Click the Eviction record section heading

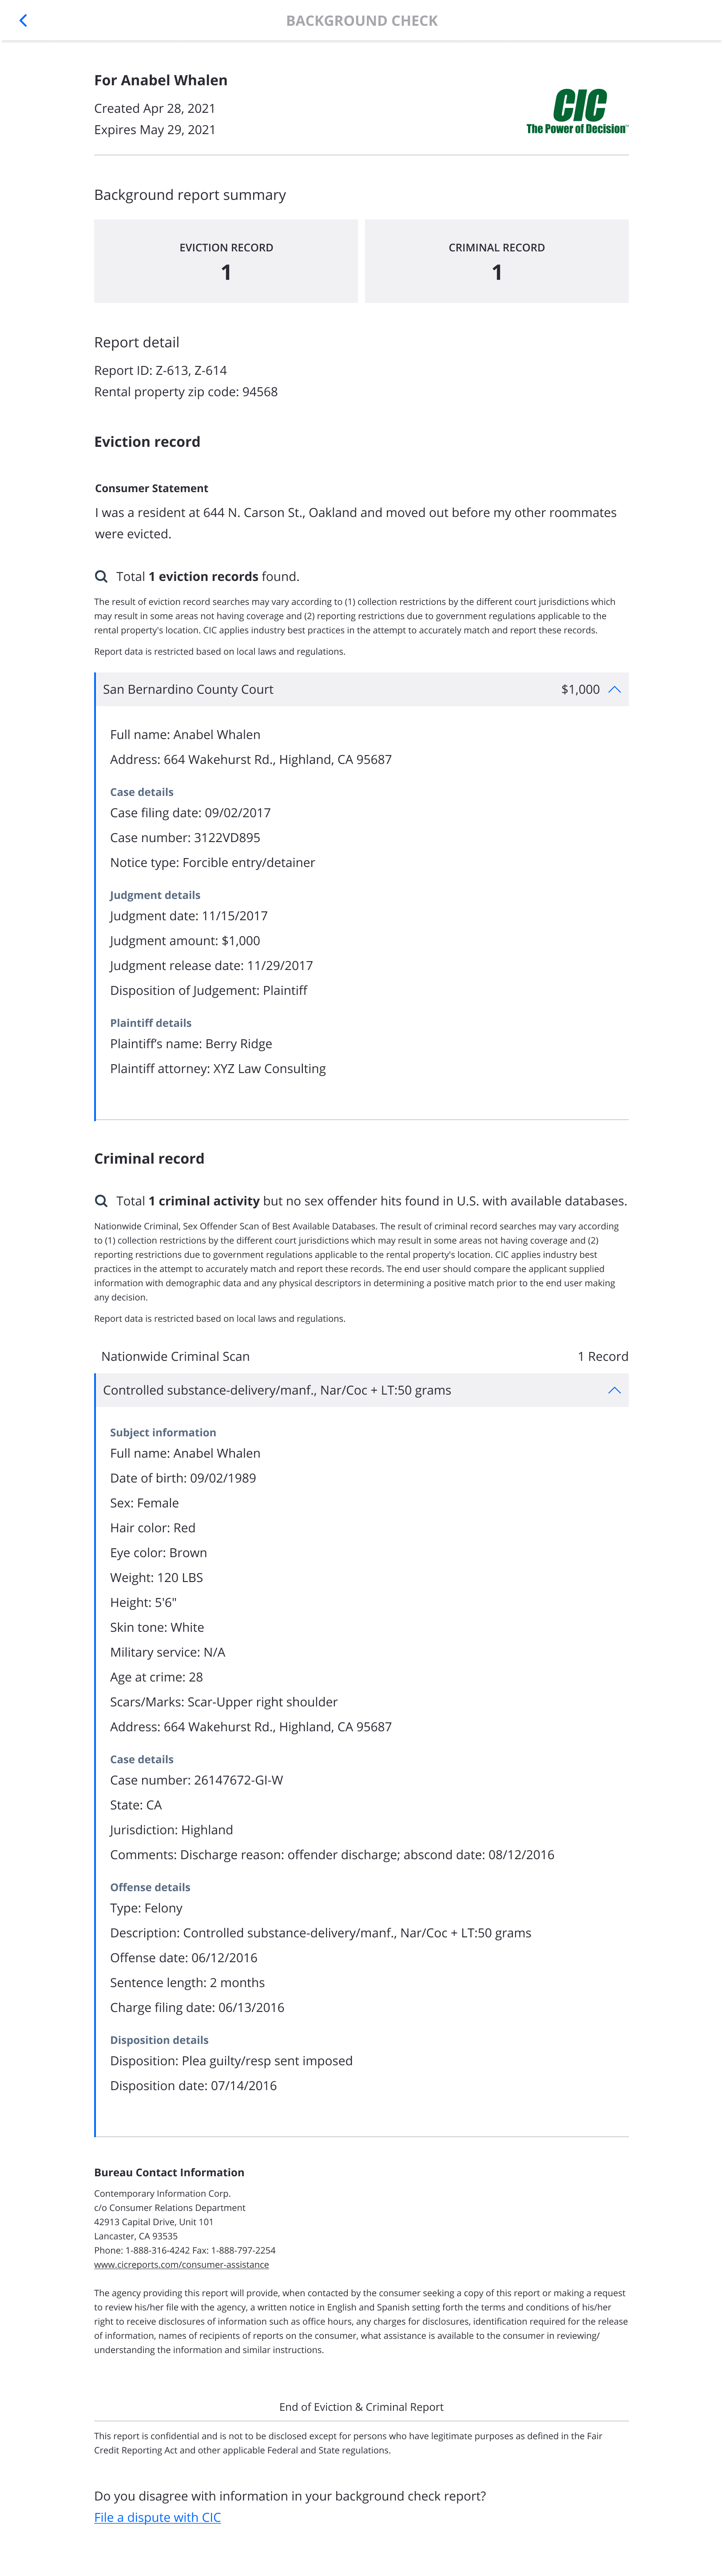(147, 442)
